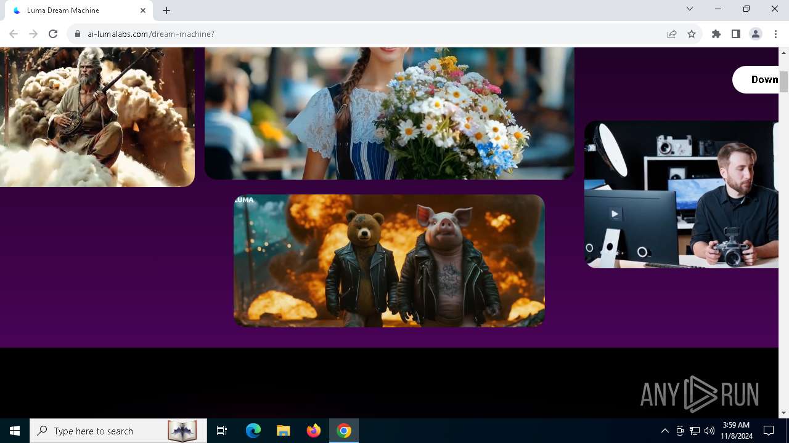The image size is (789, 443).
Task: Open the Windows Start menu
Action: pos(15,431)
